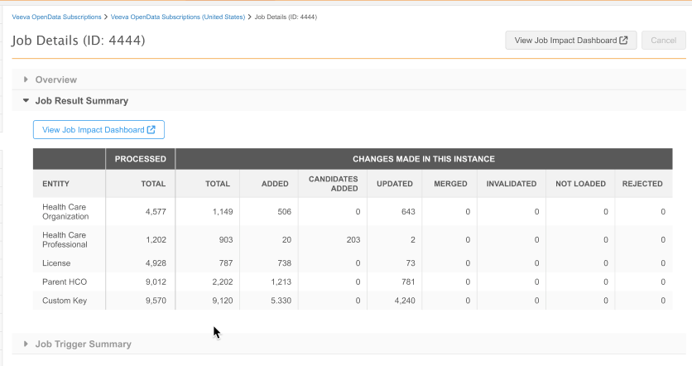The width and height of the screenshot is (692, 366).
Task: Click external-link icon in top-right dashboard button
Action: coord(623,41)
